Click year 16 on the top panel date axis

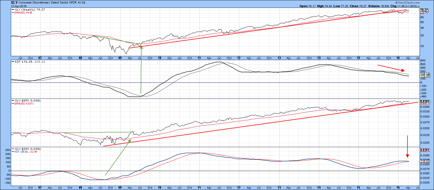(x=398, y=58)
